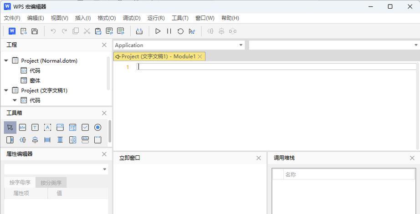Select the checkbox control in toolbox
Screen dimensions: 420x214
point(85,127)
